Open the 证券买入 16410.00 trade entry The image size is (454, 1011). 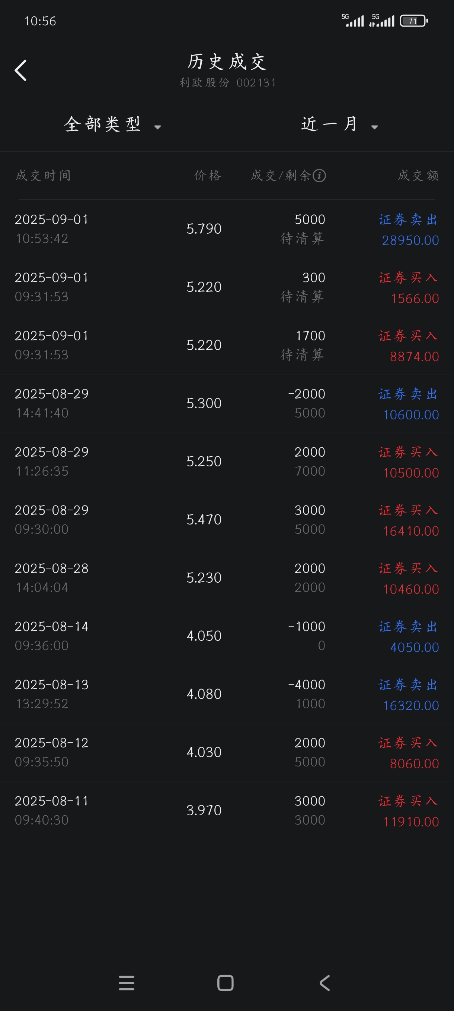click(227, 520)
